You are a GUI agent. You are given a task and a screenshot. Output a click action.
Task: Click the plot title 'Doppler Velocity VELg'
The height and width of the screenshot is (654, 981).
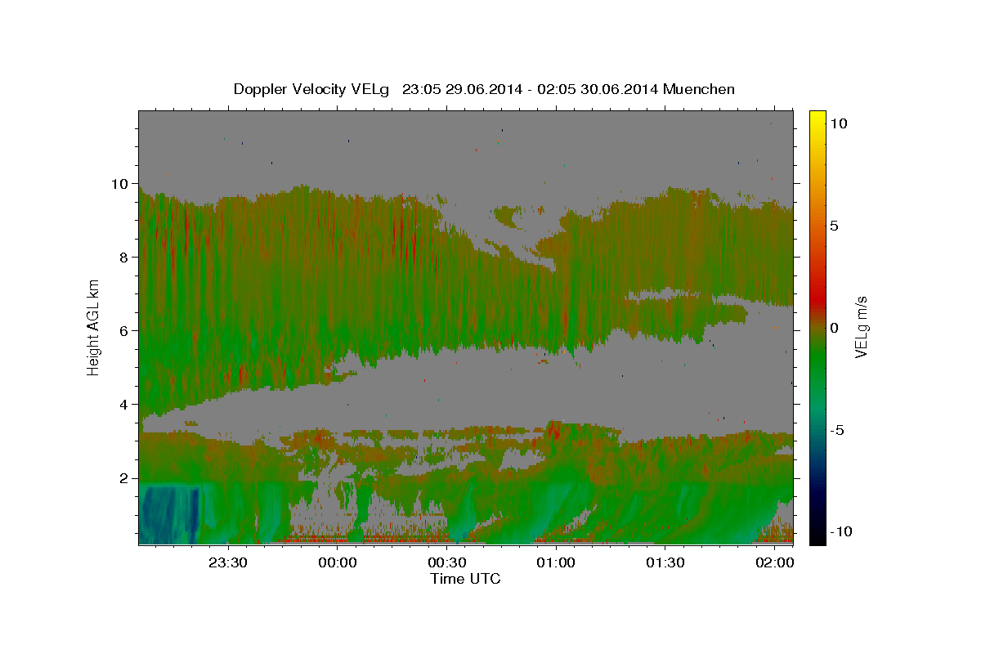coord(313,89)
